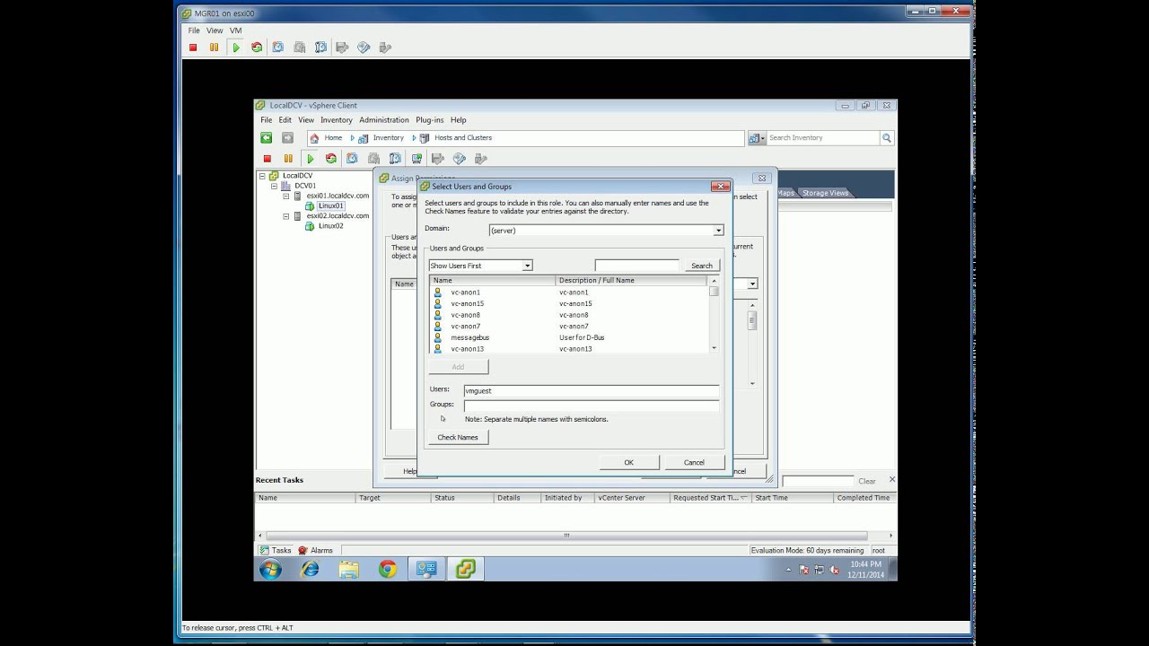Collapse the DCV01 datacenter node
The width and height of the screenshot is (1149, 646).
[x=274, y=186]
